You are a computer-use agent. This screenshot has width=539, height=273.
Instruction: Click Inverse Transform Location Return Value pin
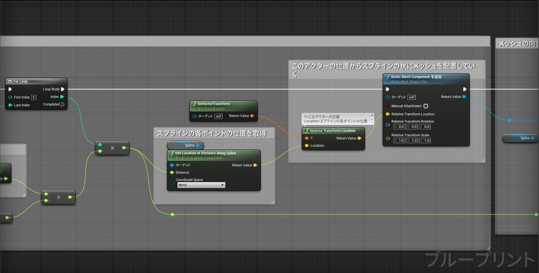pos(360,138)
